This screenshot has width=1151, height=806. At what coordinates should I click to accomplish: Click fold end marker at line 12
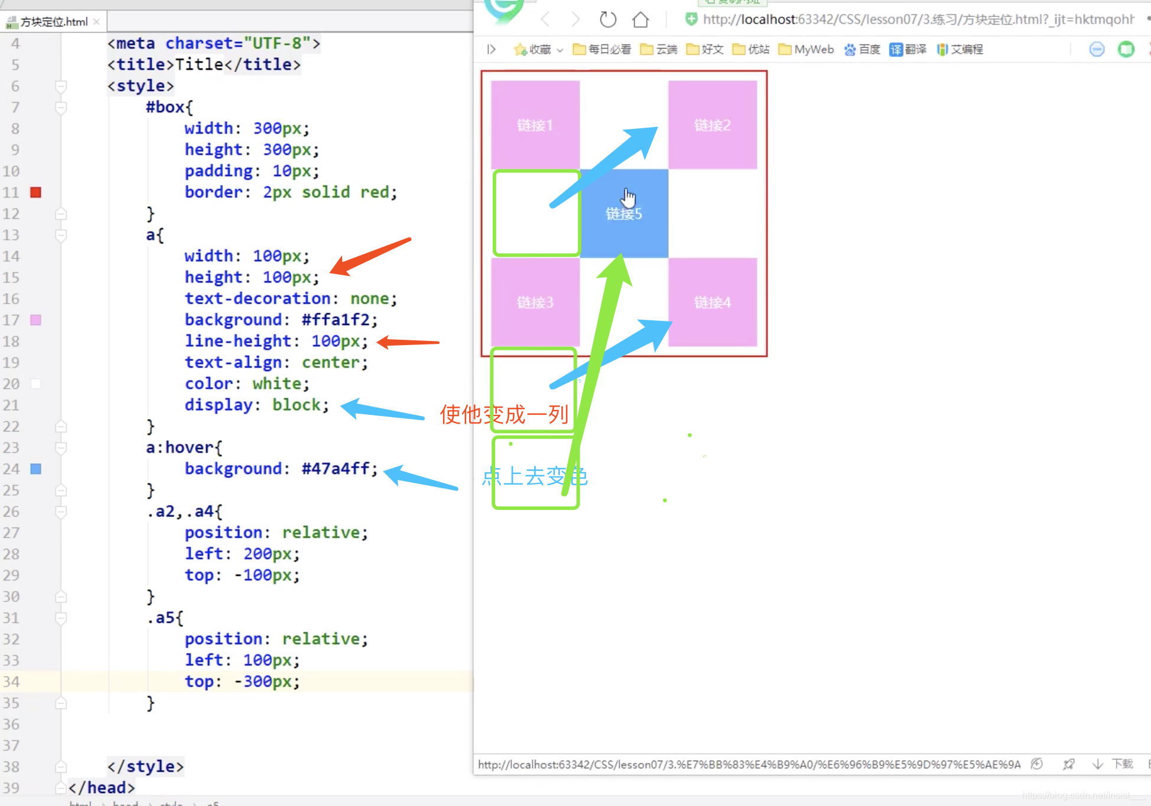coord(61,213)
